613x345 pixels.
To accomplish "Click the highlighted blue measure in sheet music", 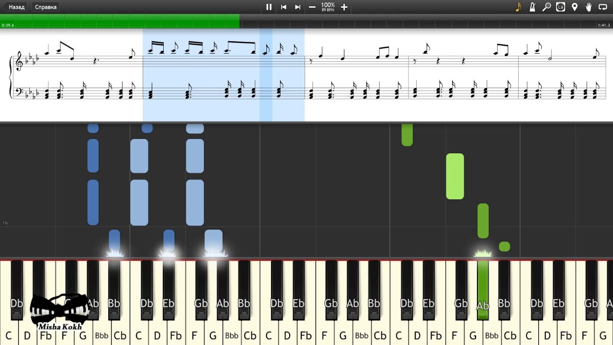I will (224, 75).
